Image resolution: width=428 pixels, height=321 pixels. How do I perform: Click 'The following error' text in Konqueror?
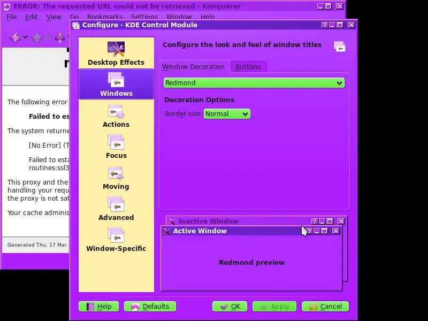pos(37,102)
